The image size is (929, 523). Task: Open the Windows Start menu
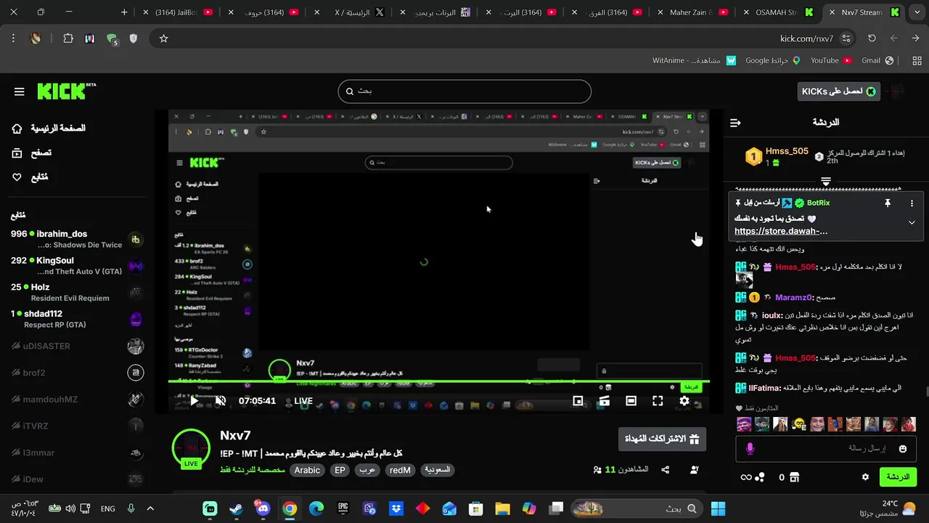[x=718, y=509]
